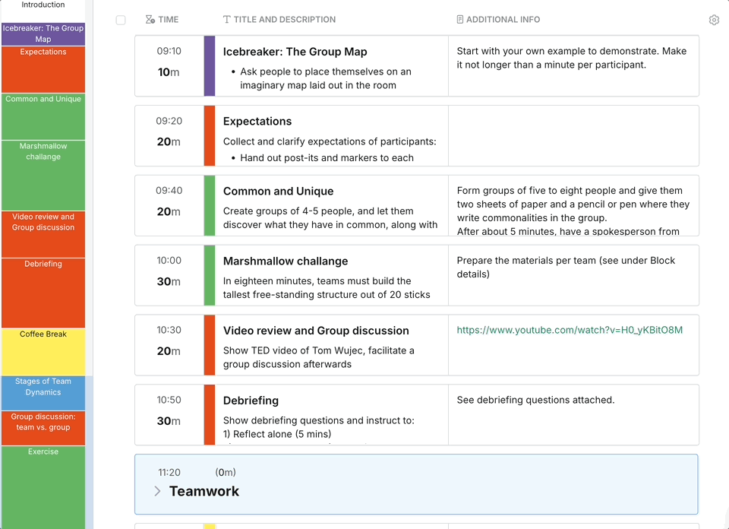Open the YouTube video link
This screenshot has height=529, width=729.
pos(569,330)
